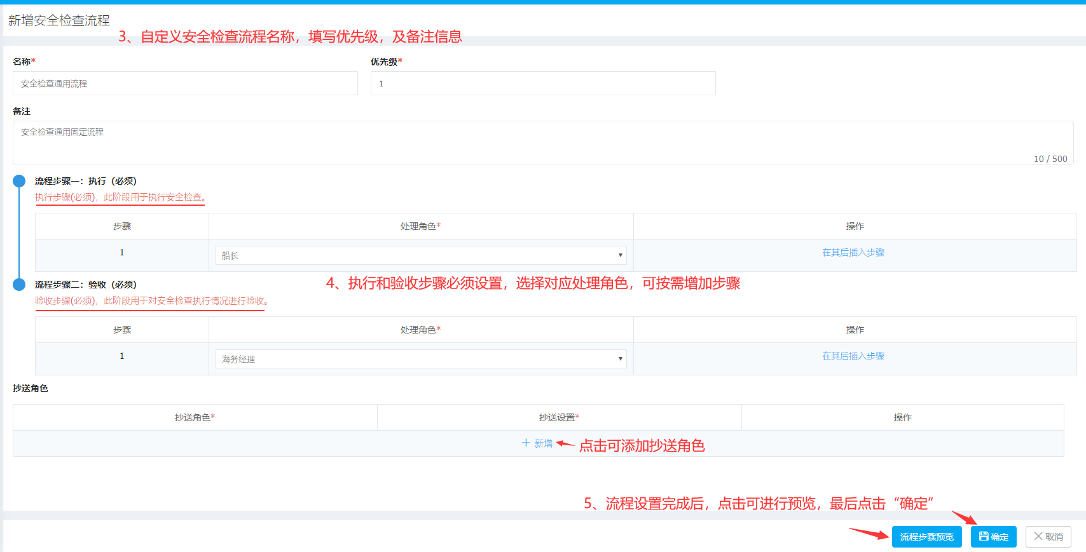Click the 优先级 input field
This screenshot has height=552, width=1086.
point(543,83)
